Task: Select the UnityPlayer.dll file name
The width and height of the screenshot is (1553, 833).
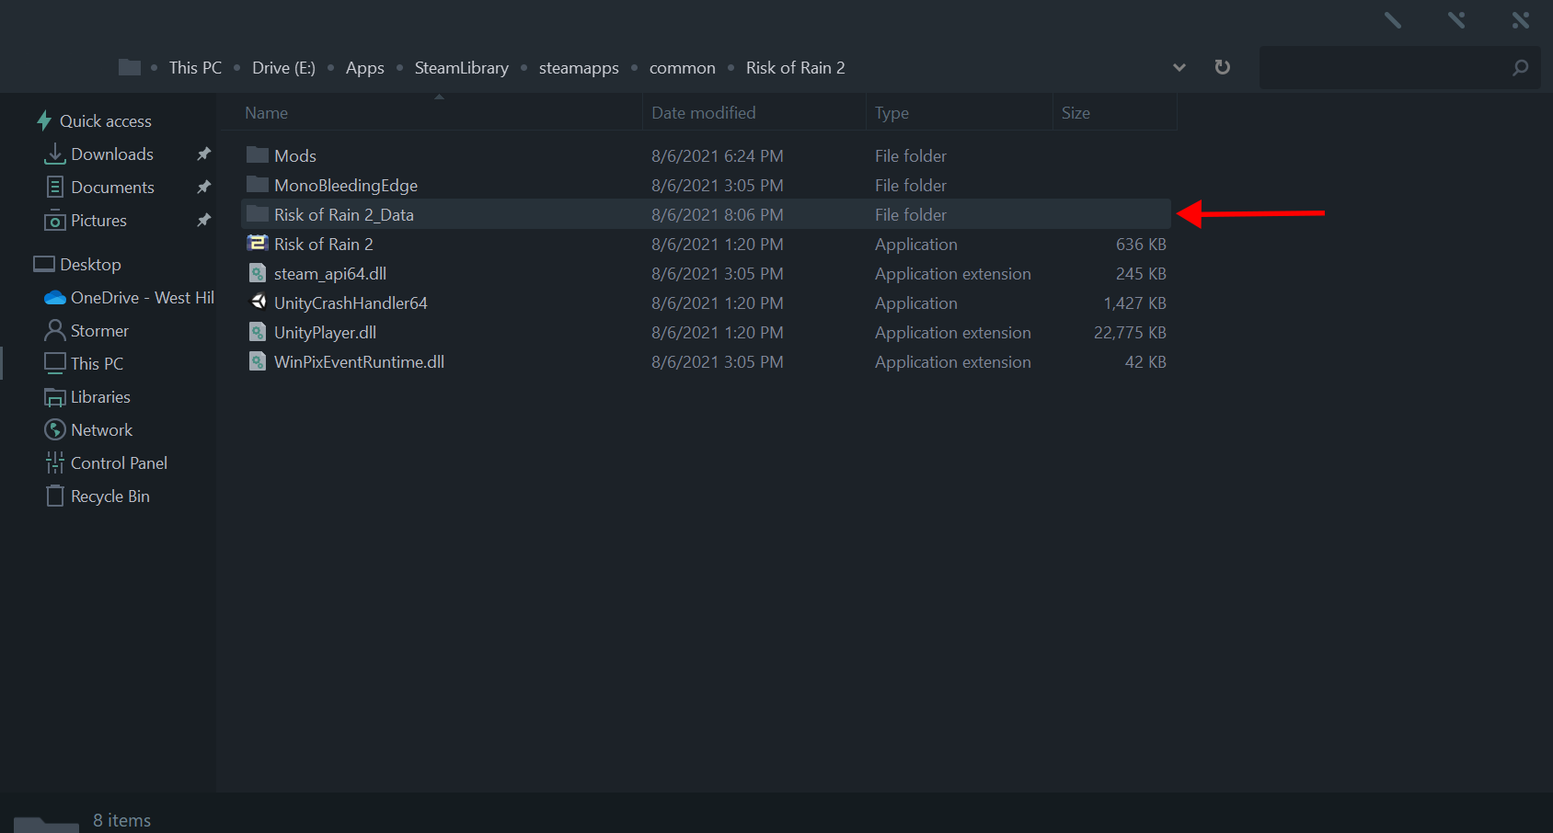Action: pos(325,333)
